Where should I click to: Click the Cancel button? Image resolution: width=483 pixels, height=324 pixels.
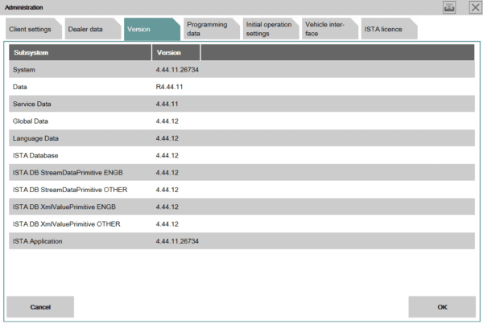click(x=40, y=307)
